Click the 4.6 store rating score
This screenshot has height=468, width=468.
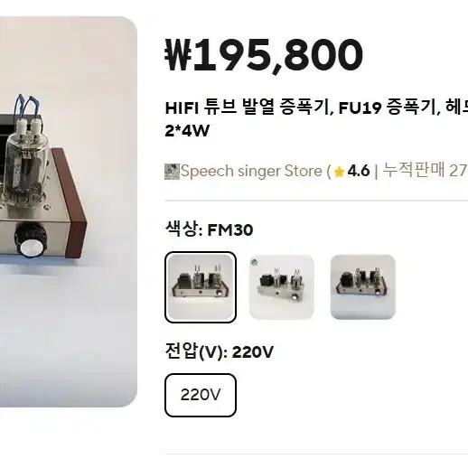coord(359,171)
